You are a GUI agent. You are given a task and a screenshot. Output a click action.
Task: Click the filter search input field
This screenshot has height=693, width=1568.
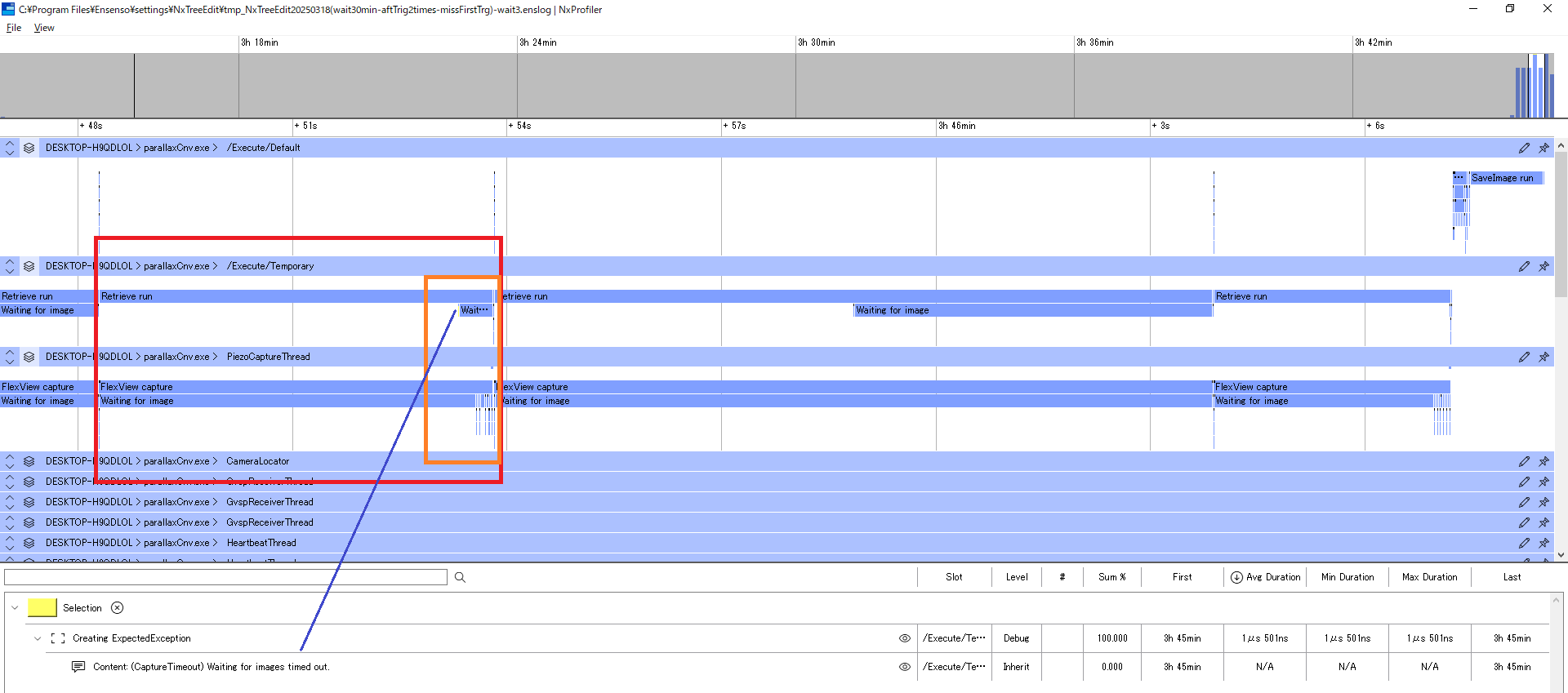[225, 577]
